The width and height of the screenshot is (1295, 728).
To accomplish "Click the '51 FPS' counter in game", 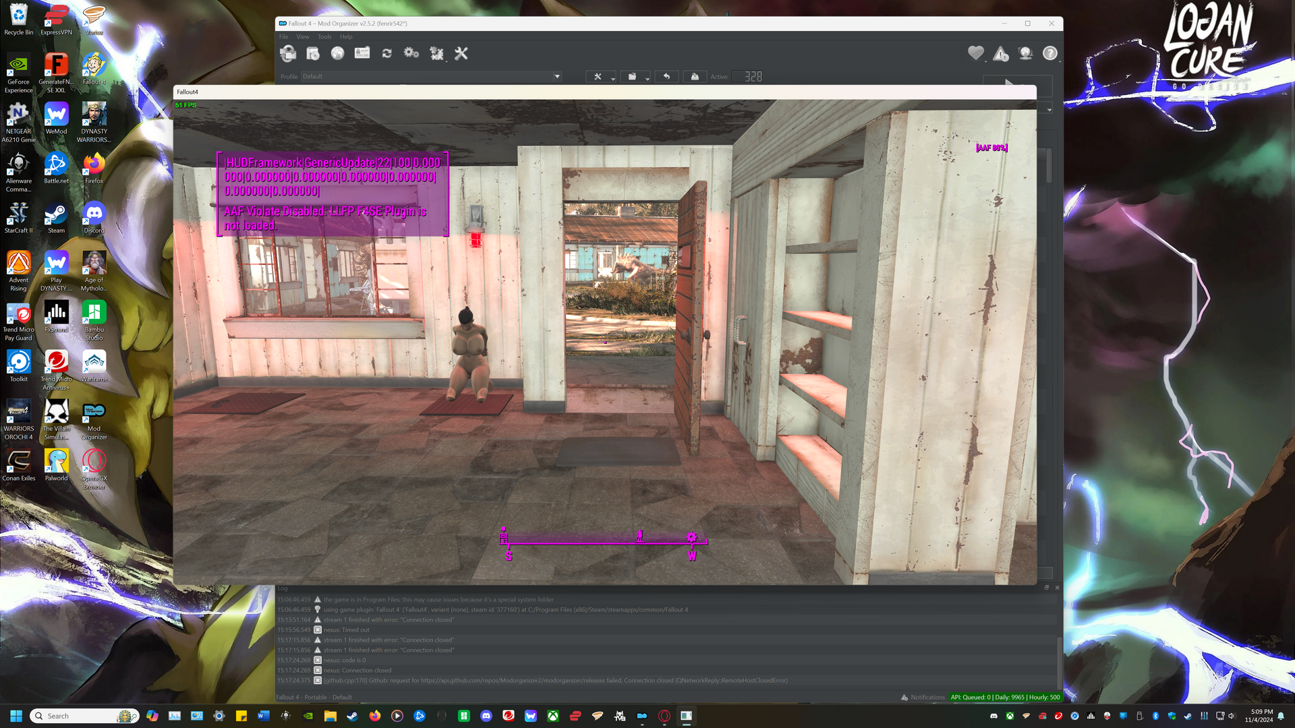I will [x=185, y=105].
